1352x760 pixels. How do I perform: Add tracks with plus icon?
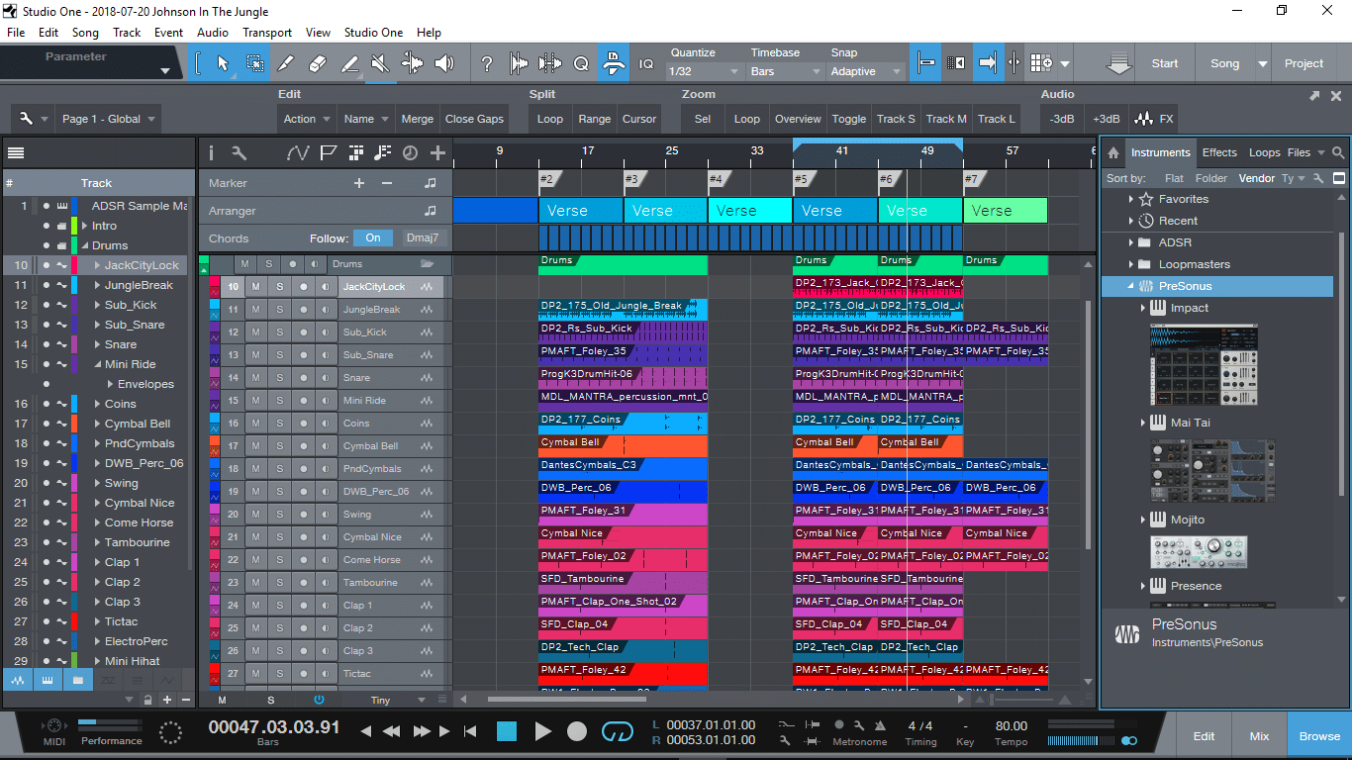point(437,153)
